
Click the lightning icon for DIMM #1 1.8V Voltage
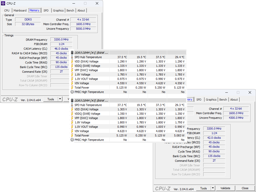72,74
